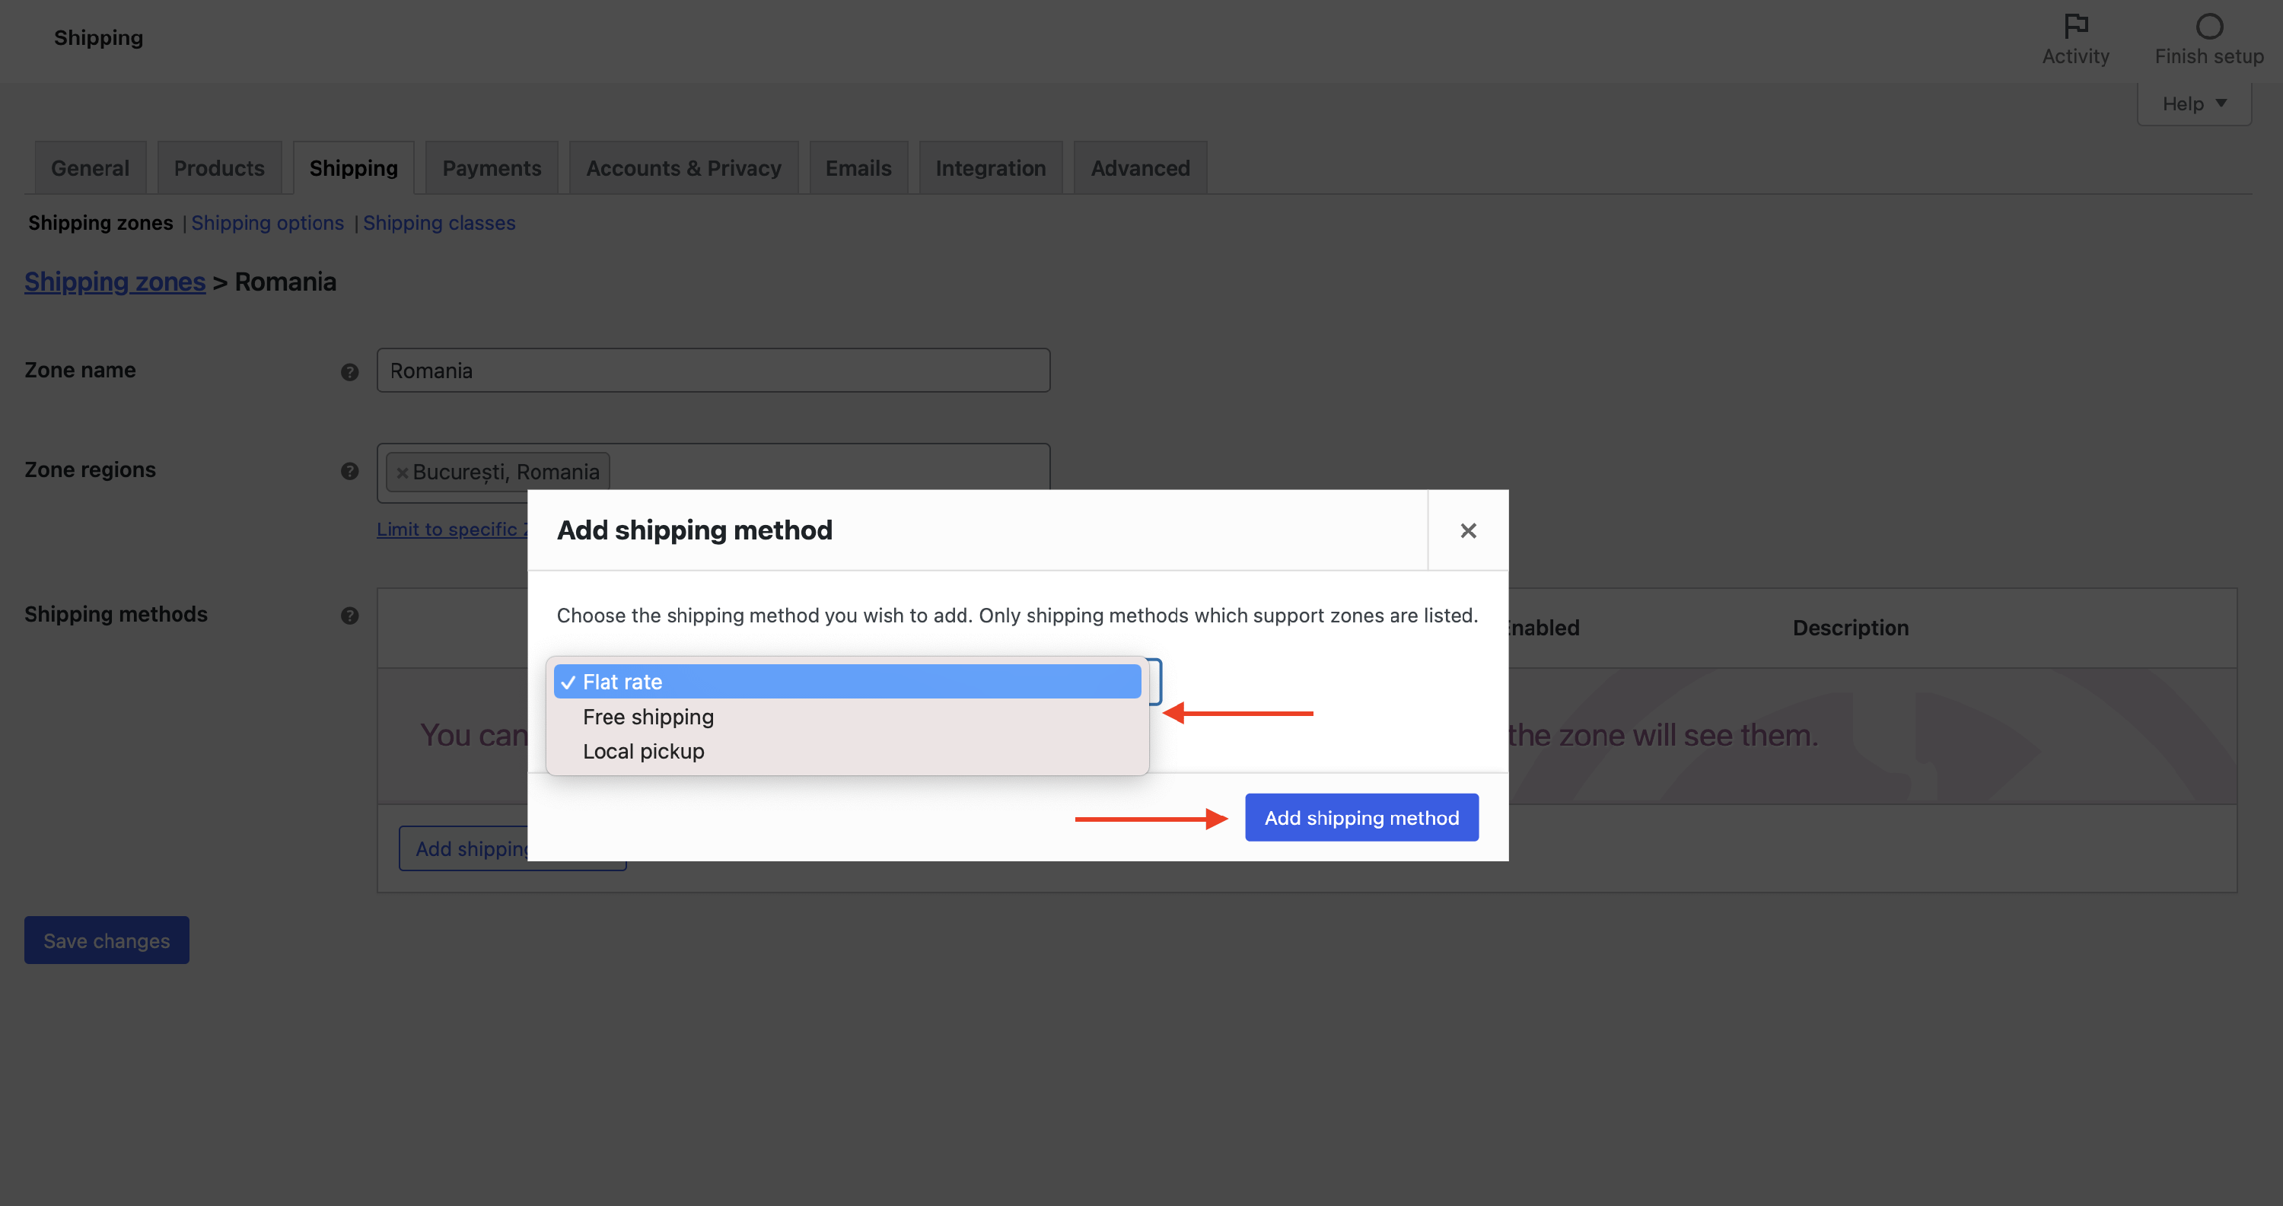Remove București, Romania region tag

(x=403, y=473)
